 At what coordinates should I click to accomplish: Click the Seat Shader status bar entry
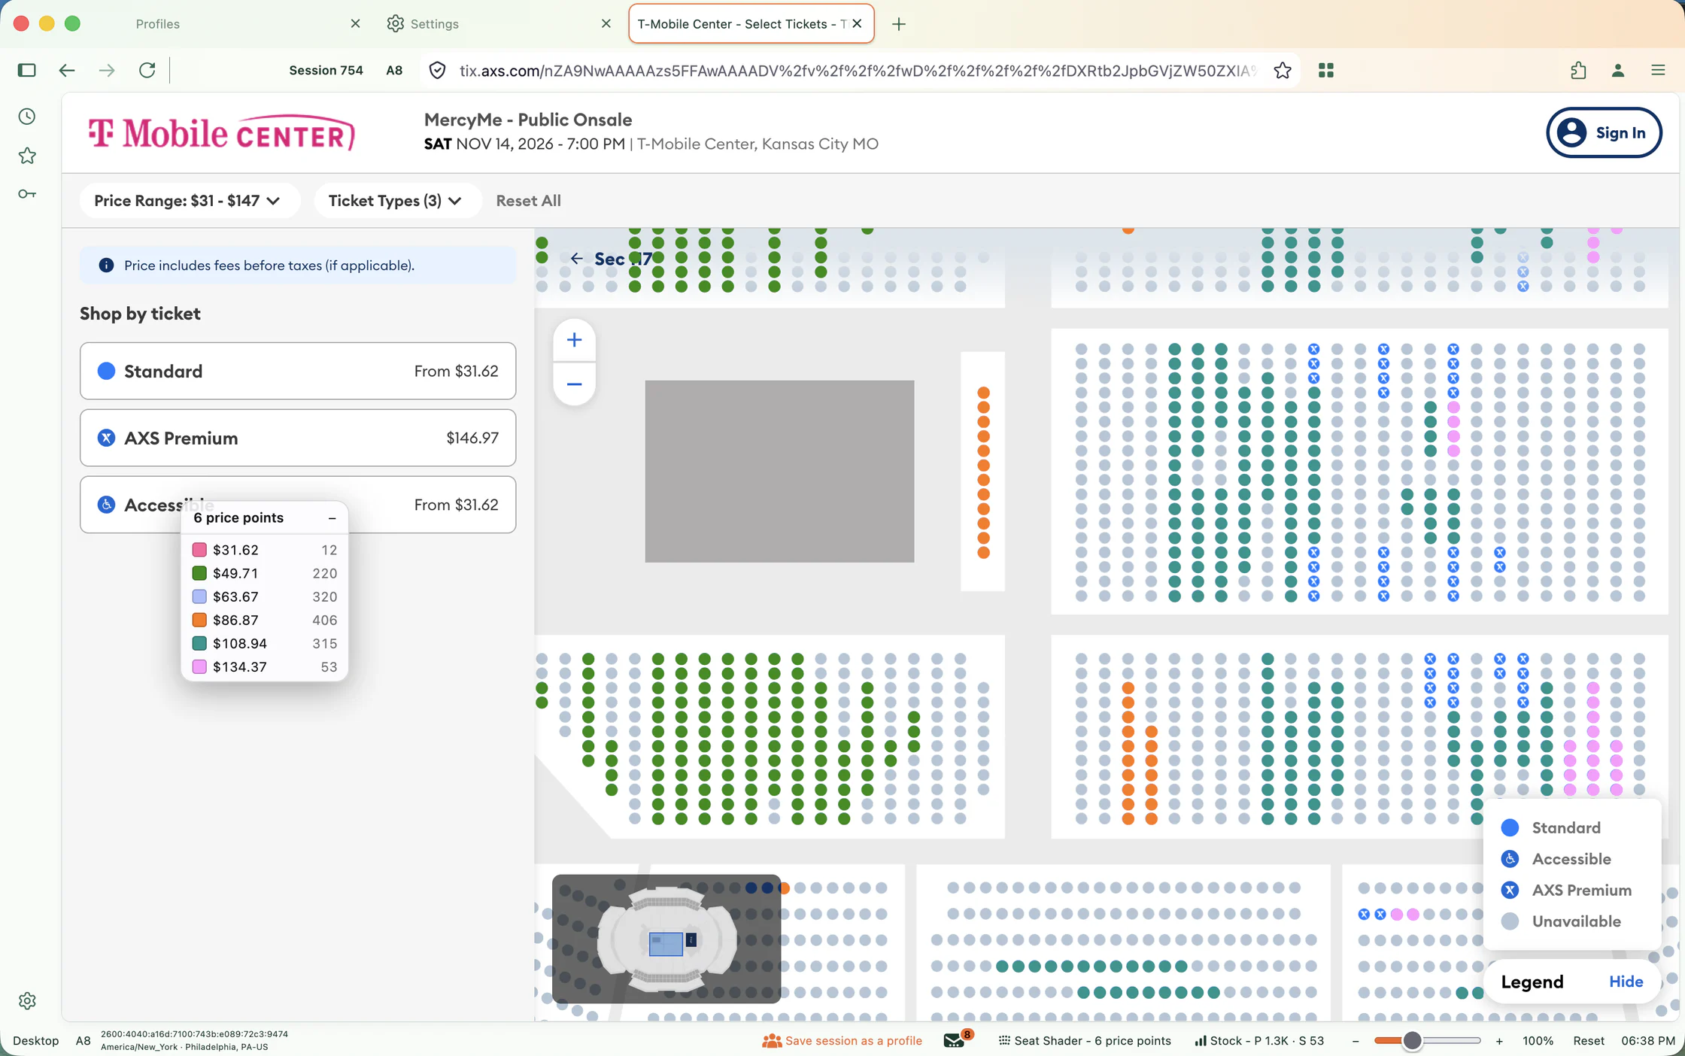click(1085, 1041)
